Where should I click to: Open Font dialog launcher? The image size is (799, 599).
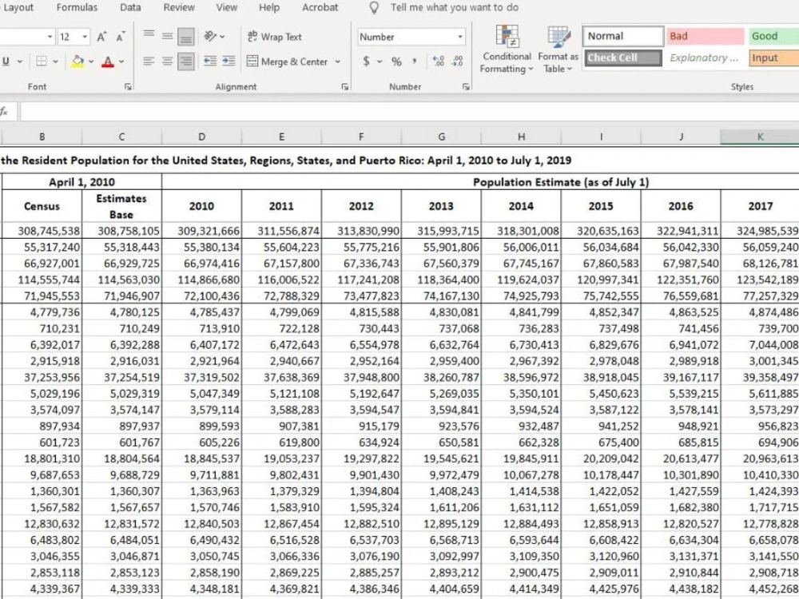[x=127, y=87]
